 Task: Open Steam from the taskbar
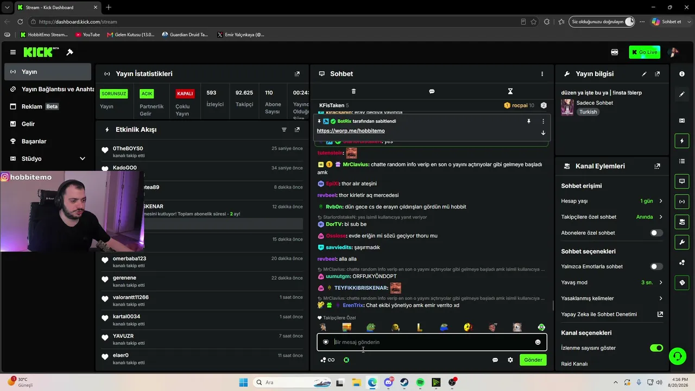click(x=405, y=382)
